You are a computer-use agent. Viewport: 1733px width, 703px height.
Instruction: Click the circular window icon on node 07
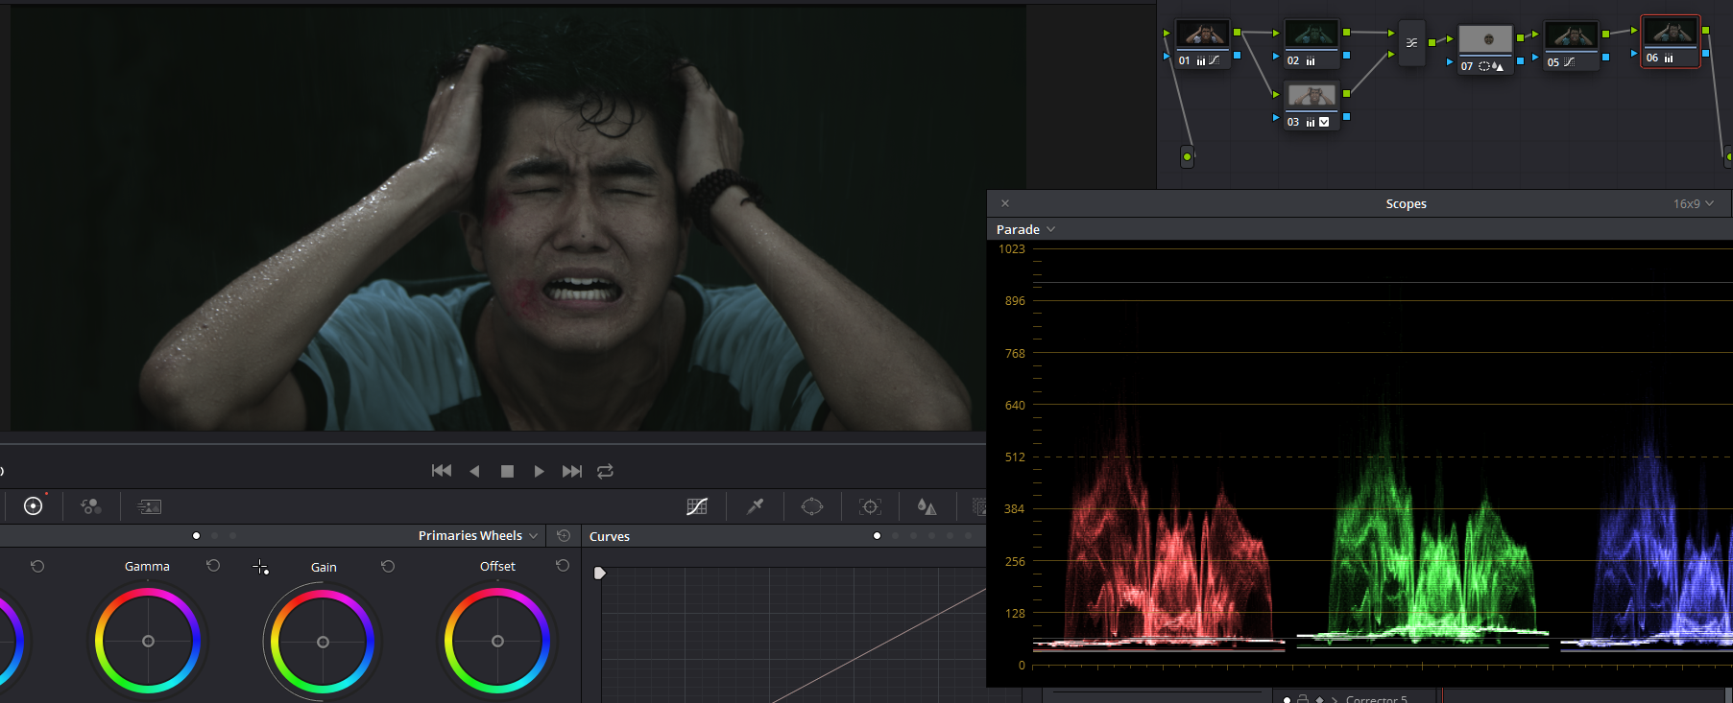pos(1484,66)
